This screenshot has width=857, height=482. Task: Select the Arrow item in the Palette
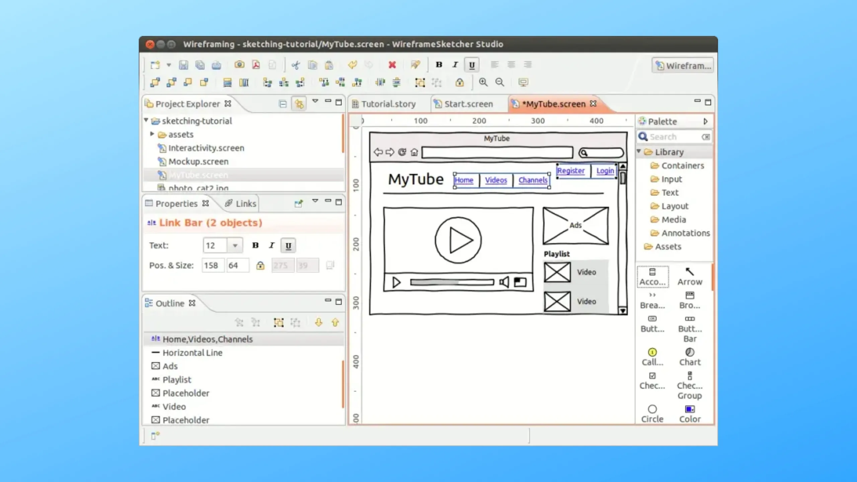(690, 277)
